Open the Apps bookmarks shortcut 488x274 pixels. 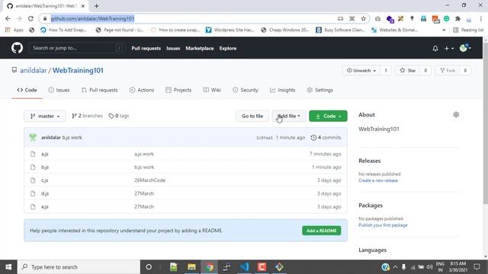pyautogui.click(x=14, y=30)
